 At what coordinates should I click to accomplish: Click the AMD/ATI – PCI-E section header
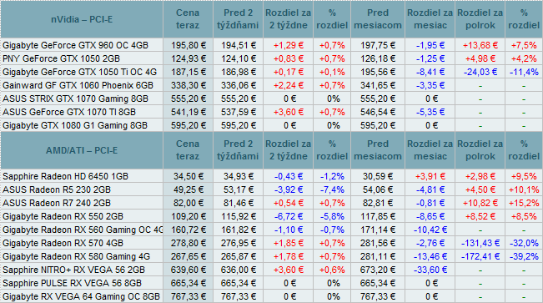(82, 150)
